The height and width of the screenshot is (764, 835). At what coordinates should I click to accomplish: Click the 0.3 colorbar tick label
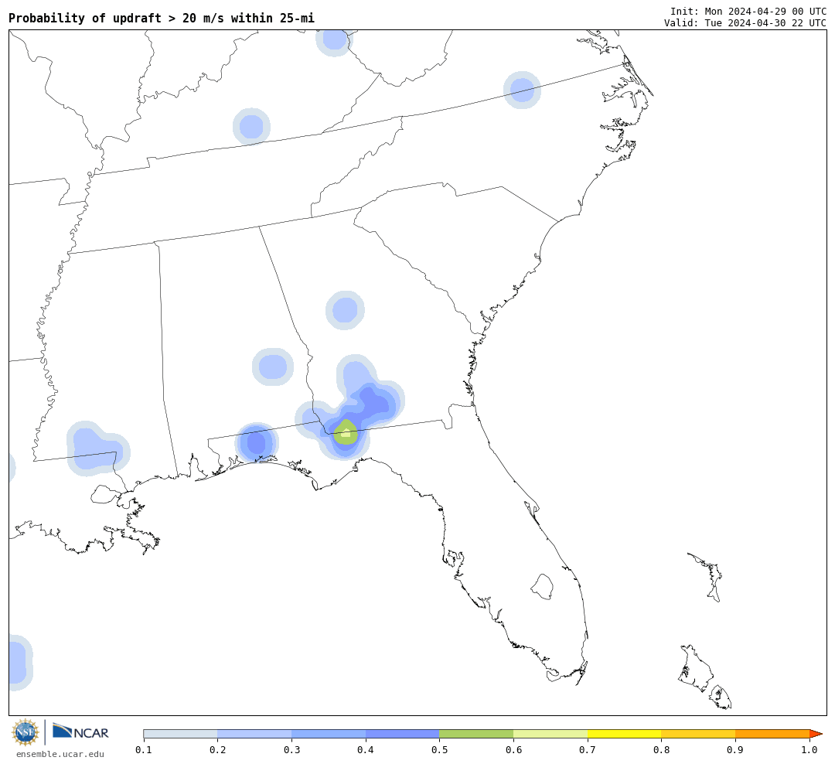(x=291, y=750)
